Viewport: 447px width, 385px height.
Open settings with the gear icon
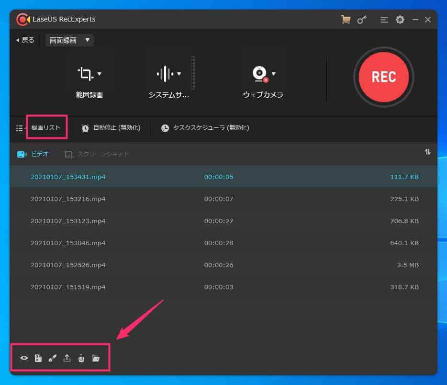coord(400,20)
